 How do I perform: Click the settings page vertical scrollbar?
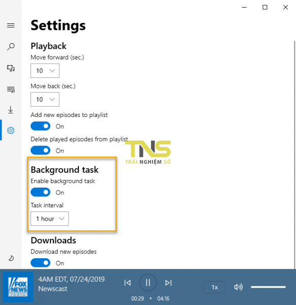294,155
